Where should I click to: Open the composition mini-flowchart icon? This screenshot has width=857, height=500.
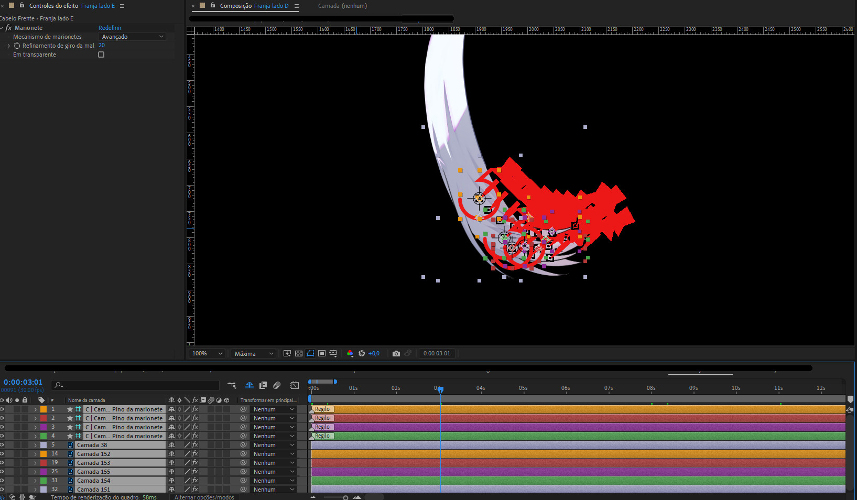(232, 385)
